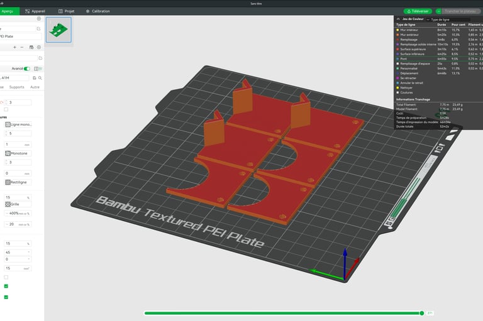Open the Calibration tab

[97, 11]
